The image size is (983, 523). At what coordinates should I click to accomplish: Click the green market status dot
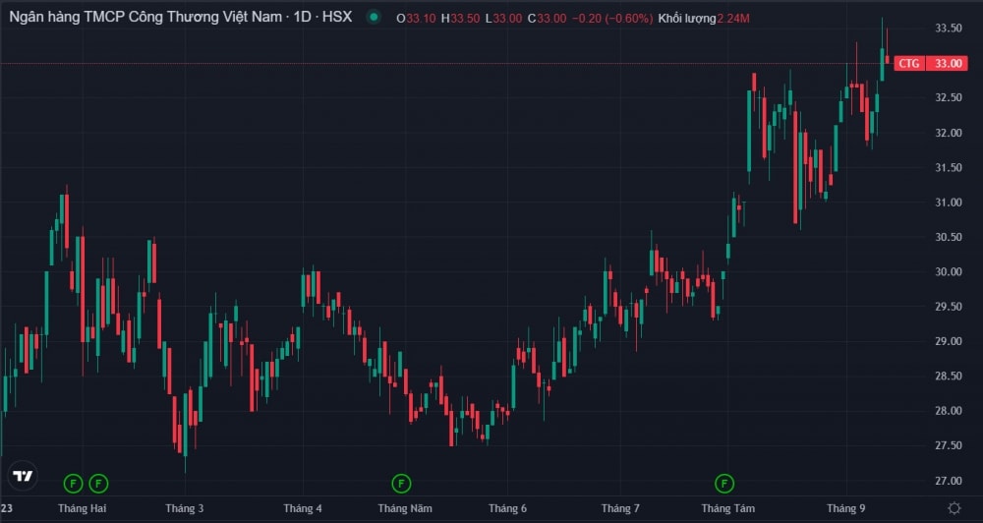click(x=374, y=18)
